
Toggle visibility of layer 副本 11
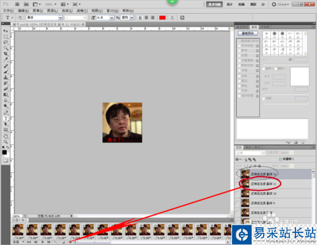coord(238,184)
